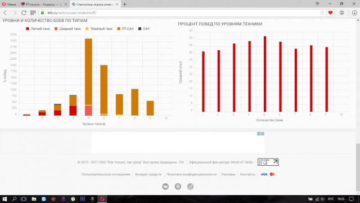Open the Контакты link
Viewport: 360px width, 203px height.
pyautogui.click(x=247, y=174)
